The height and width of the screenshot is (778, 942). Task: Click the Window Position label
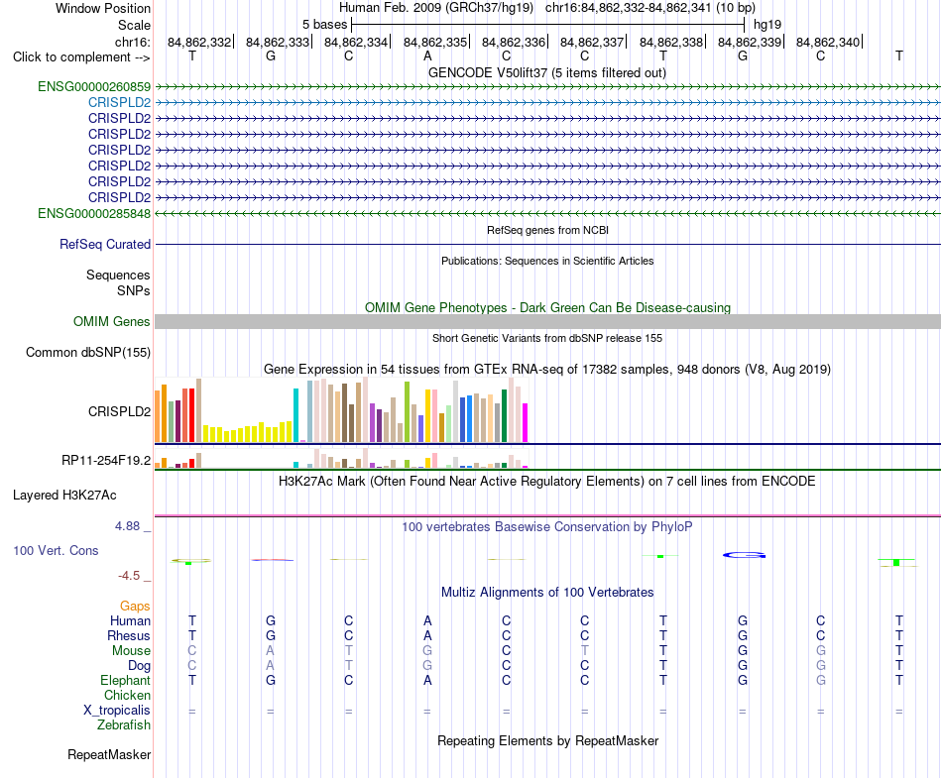click(x=103, y=8)
